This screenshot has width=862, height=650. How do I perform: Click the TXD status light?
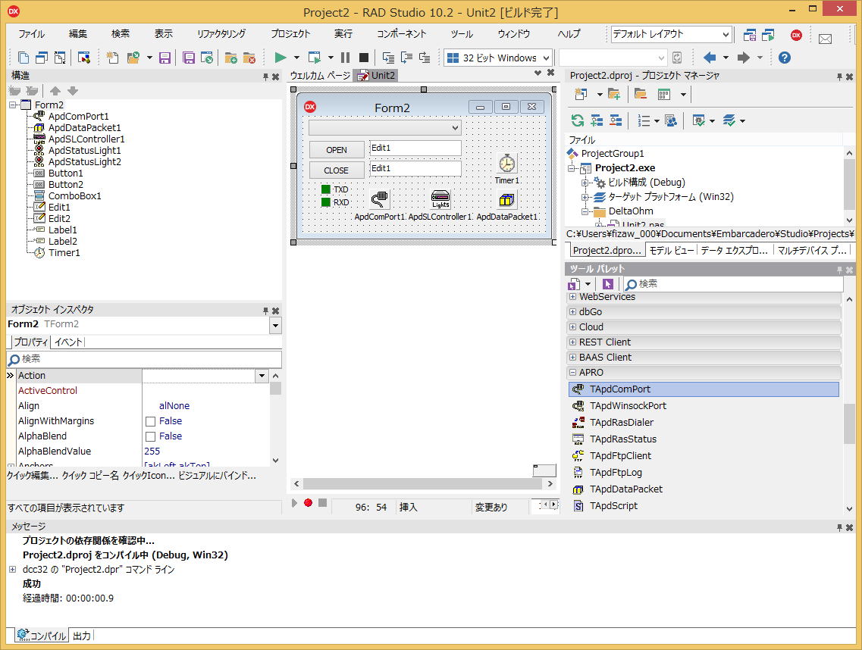325,189
